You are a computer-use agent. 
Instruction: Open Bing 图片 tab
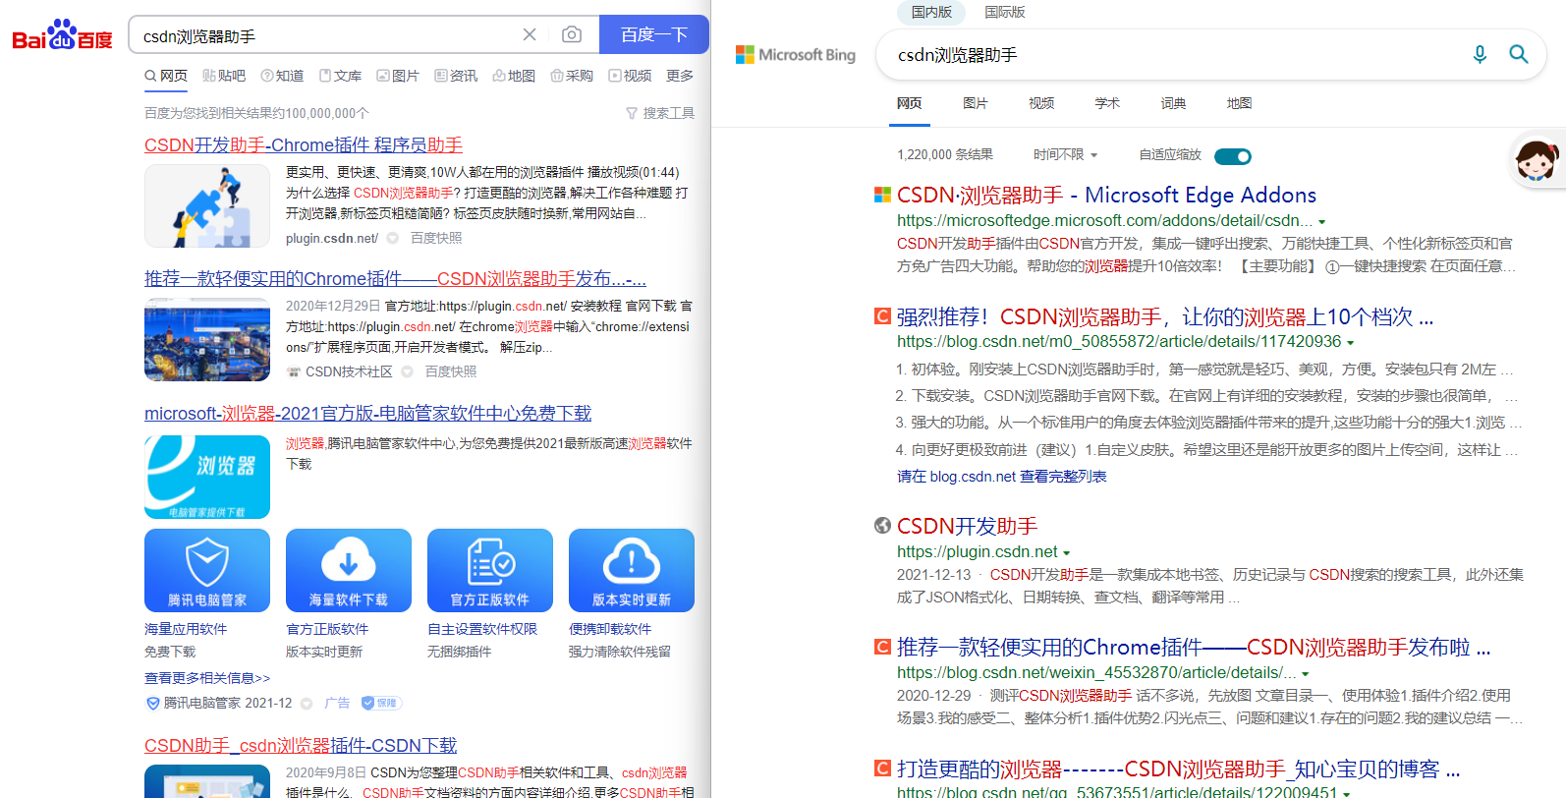point(976,103)
